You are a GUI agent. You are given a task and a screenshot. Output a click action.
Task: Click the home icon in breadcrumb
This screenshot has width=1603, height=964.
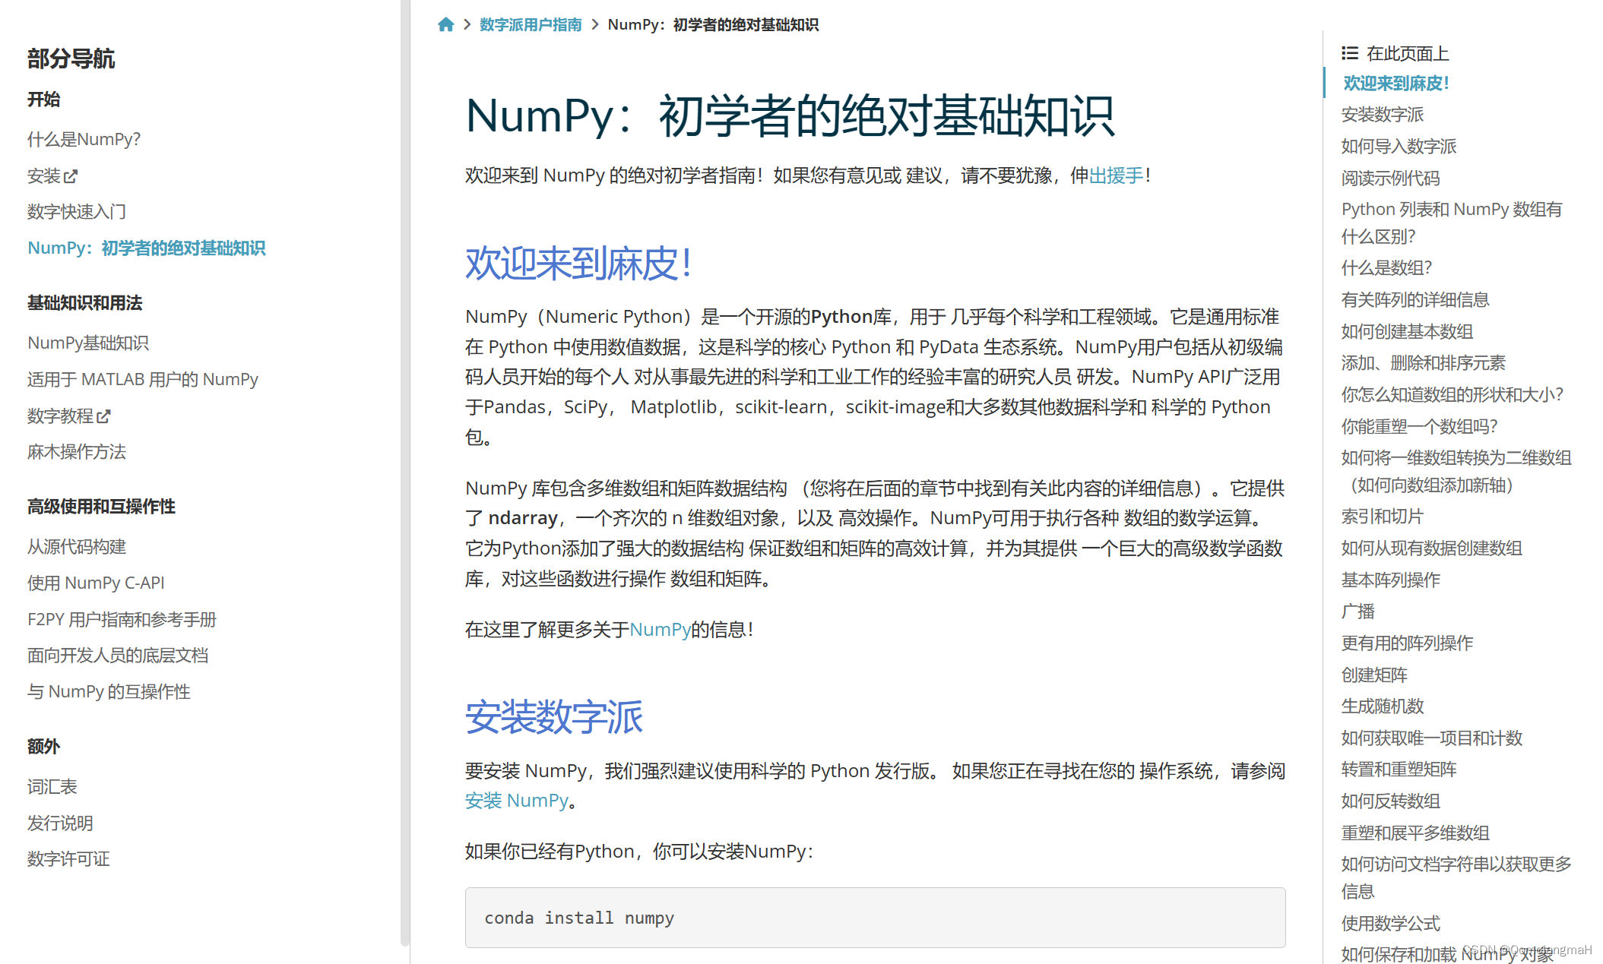click(446, 24)
